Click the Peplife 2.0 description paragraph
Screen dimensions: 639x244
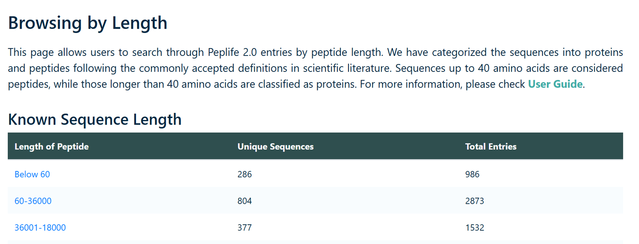coord(316,68)
